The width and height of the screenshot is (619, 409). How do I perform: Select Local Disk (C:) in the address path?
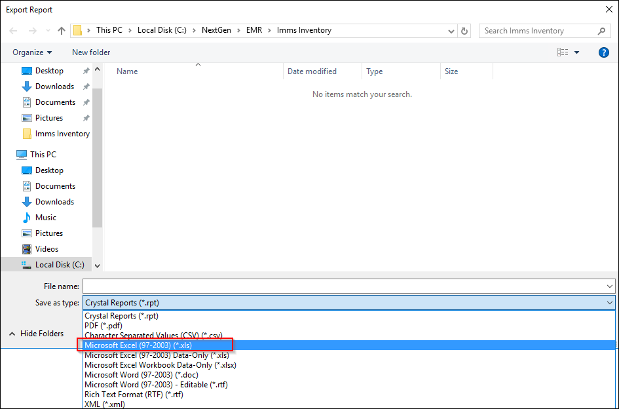pos(162,30)
